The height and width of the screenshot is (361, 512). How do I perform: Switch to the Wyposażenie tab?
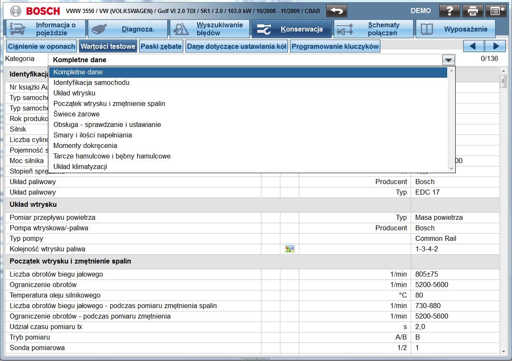coord(456,29)
